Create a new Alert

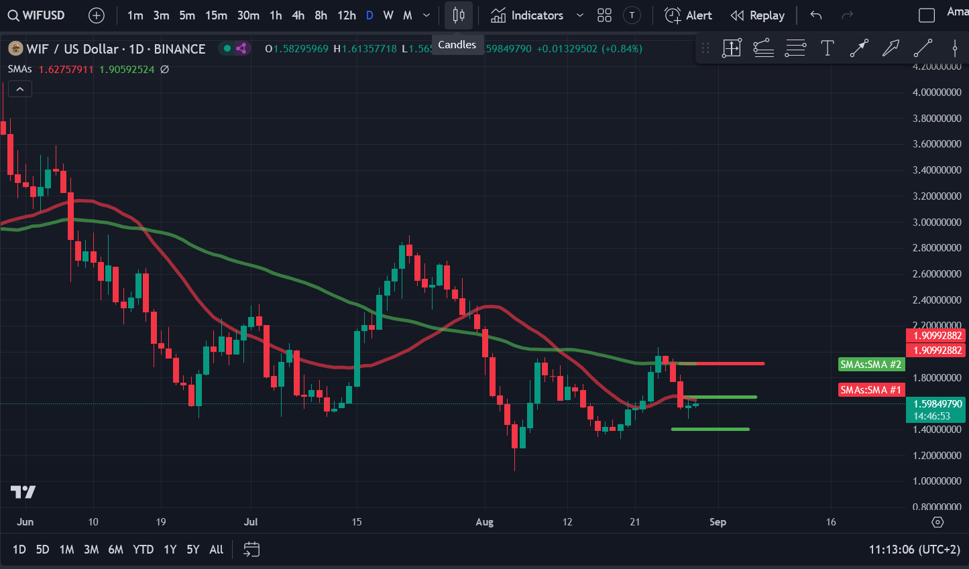[688, 15]
